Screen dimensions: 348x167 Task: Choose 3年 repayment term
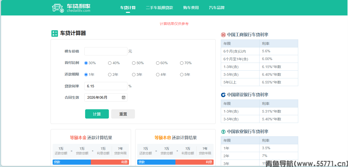[x=134, y=75]
